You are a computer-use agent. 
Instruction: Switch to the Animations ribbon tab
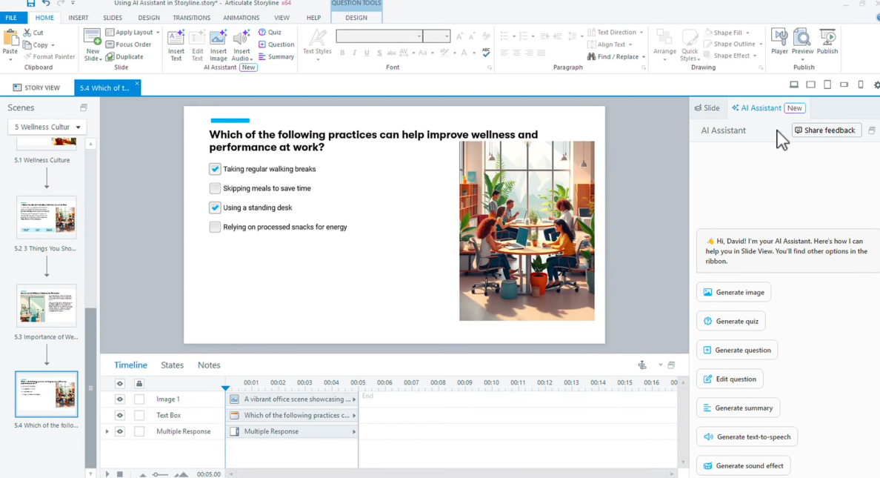point(241,18)
